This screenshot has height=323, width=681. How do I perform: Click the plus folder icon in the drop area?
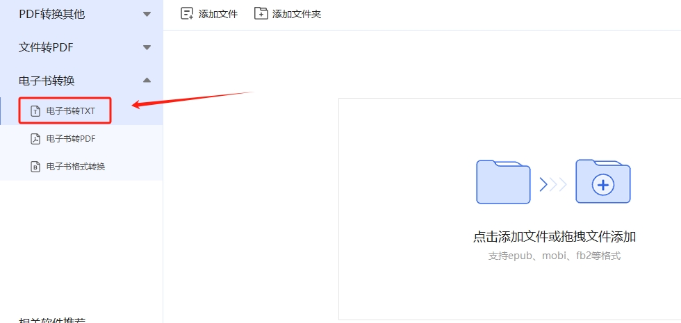point(603,181)
